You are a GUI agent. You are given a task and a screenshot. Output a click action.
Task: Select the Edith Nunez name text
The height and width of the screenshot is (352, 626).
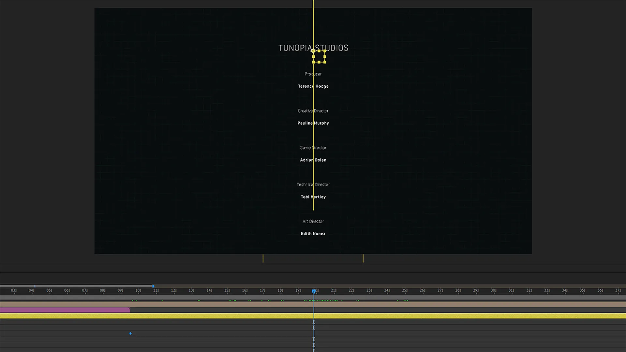click(x=313, y=234)
